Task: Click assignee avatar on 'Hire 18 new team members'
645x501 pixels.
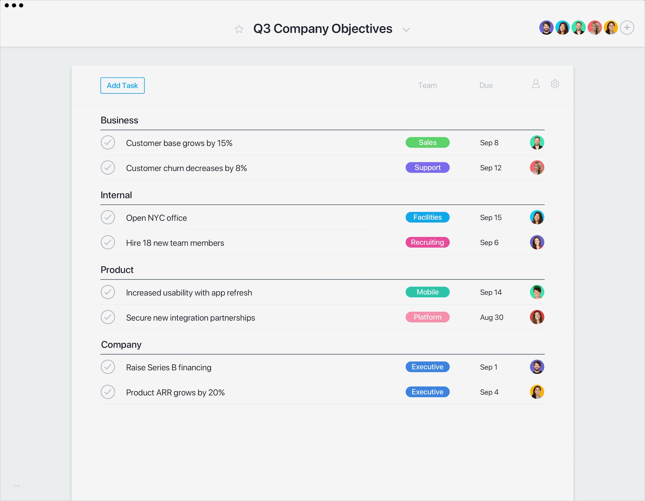Action: tap(537, 242)
